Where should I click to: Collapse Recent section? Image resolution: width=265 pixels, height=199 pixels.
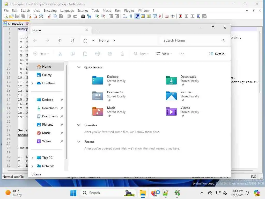pyautogui.click(x=79, y=142)
